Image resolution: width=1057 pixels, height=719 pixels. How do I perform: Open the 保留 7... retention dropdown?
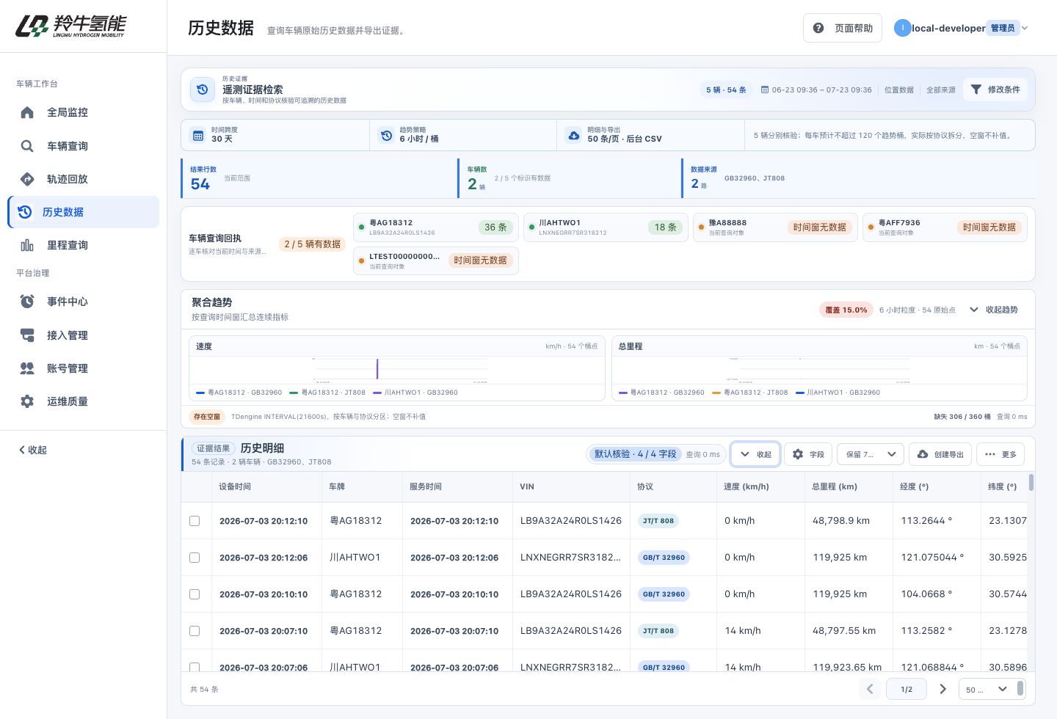(871, 454)
